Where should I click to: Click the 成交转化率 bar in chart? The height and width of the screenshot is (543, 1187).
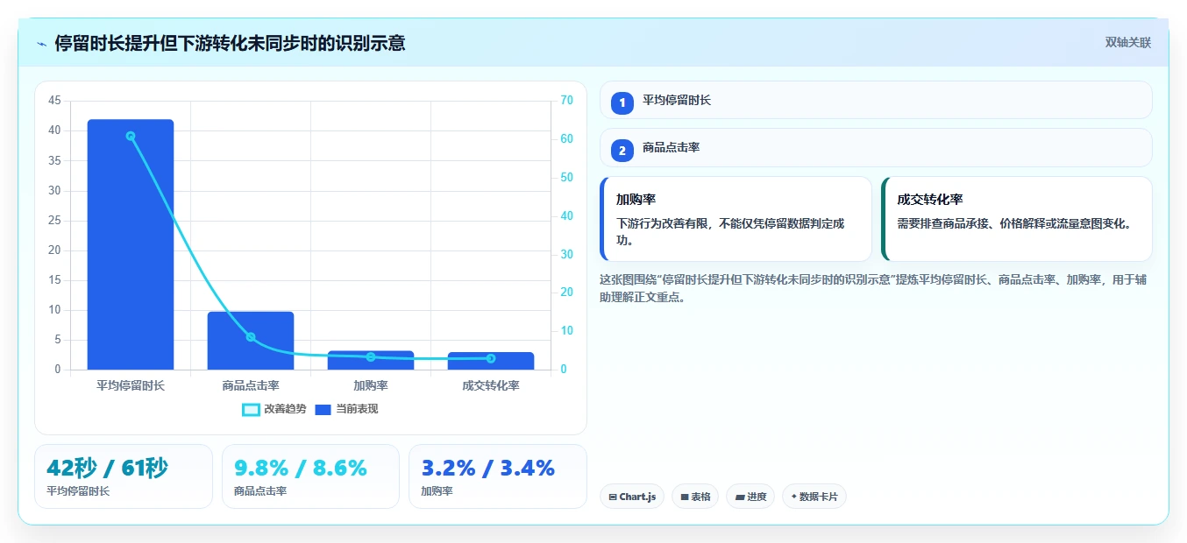tap(491, 361)
